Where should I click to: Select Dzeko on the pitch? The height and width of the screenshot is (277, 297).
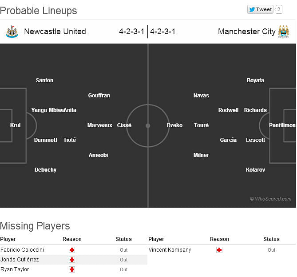(x=174, y=125)
